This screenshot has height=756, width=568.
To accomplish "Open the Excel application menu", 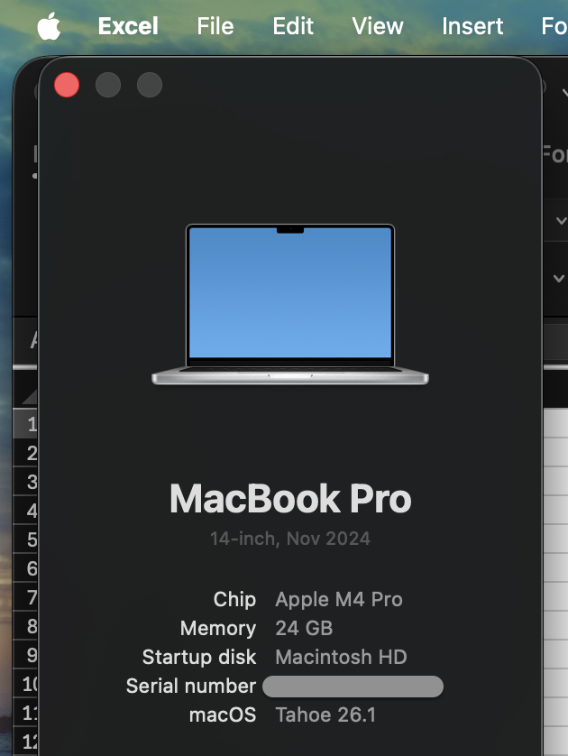I will pos(128,26).
